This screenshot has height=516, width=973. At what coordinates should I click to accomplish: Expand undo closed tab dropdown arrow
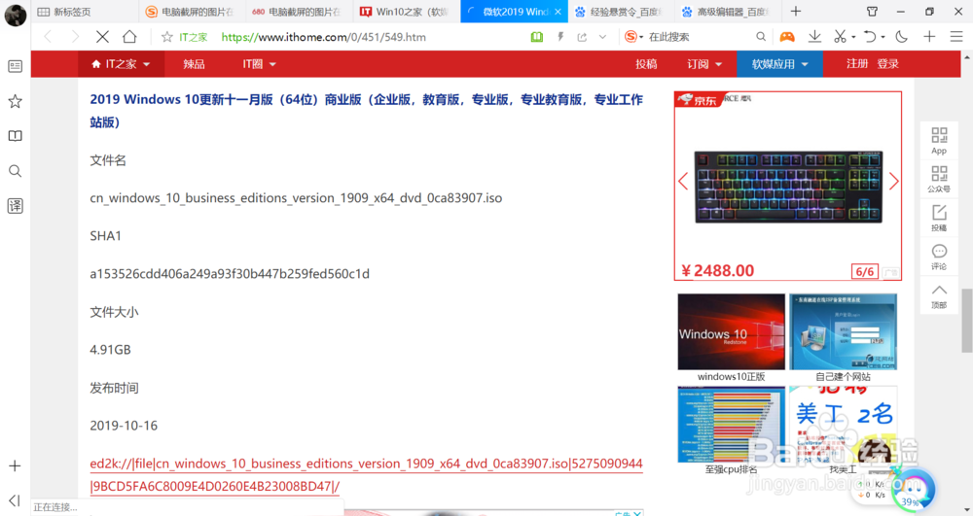[x=883, y=37]
